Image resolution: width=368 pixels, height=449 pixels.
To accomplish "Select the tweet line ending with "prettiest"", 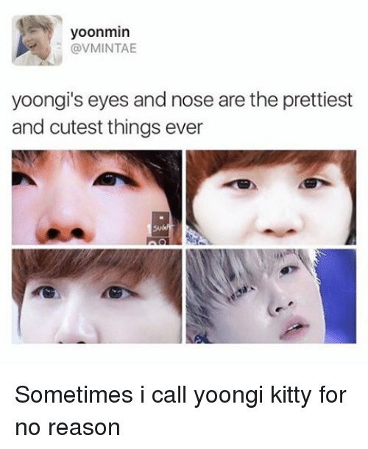I will (182, 101).
